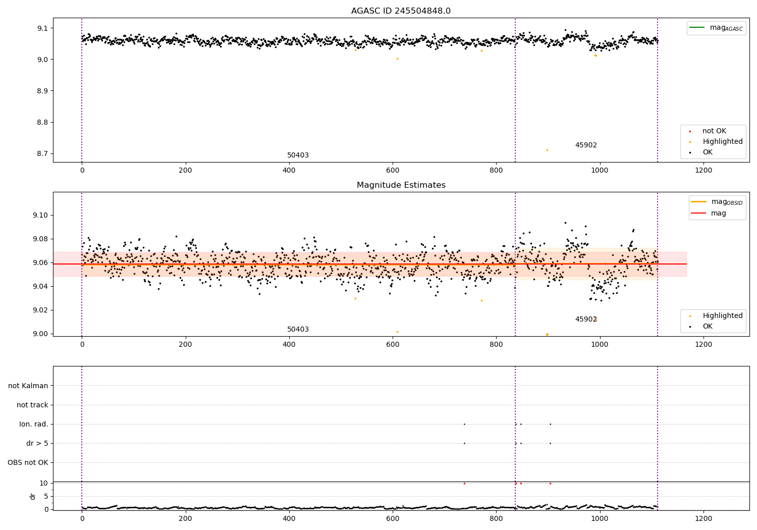
Task: Click the '9.06' y-tick in Magnitude Estimates
Action: tap(40, 263)
